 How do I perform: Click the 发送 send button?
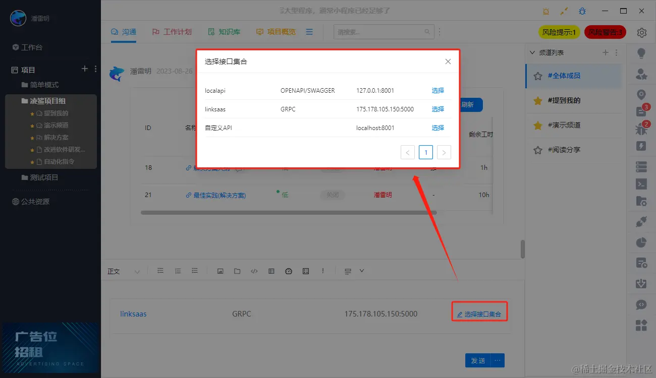(478, 360)
